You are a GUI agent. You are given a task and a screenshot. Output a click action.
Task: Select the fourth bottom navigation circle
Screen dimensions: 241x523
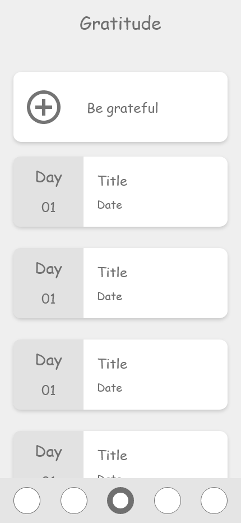tap(168, 501)
